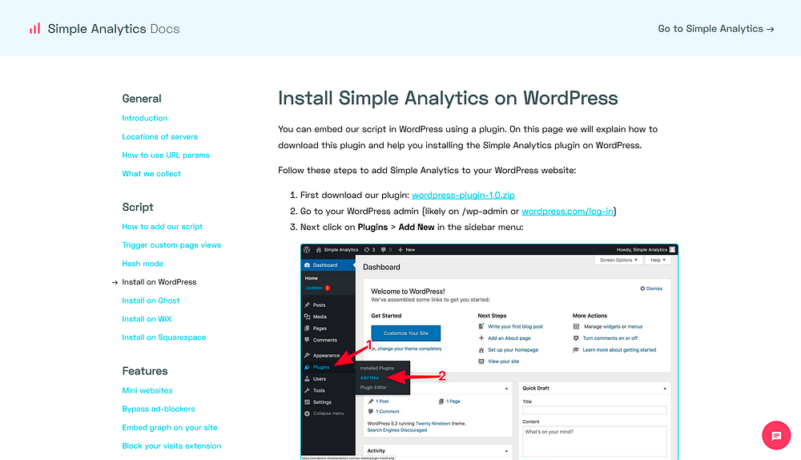Image resolution: width=801 pixels, height=460 pixels.
Task: Click the Customize Your Site button
Action: (405, 333)
